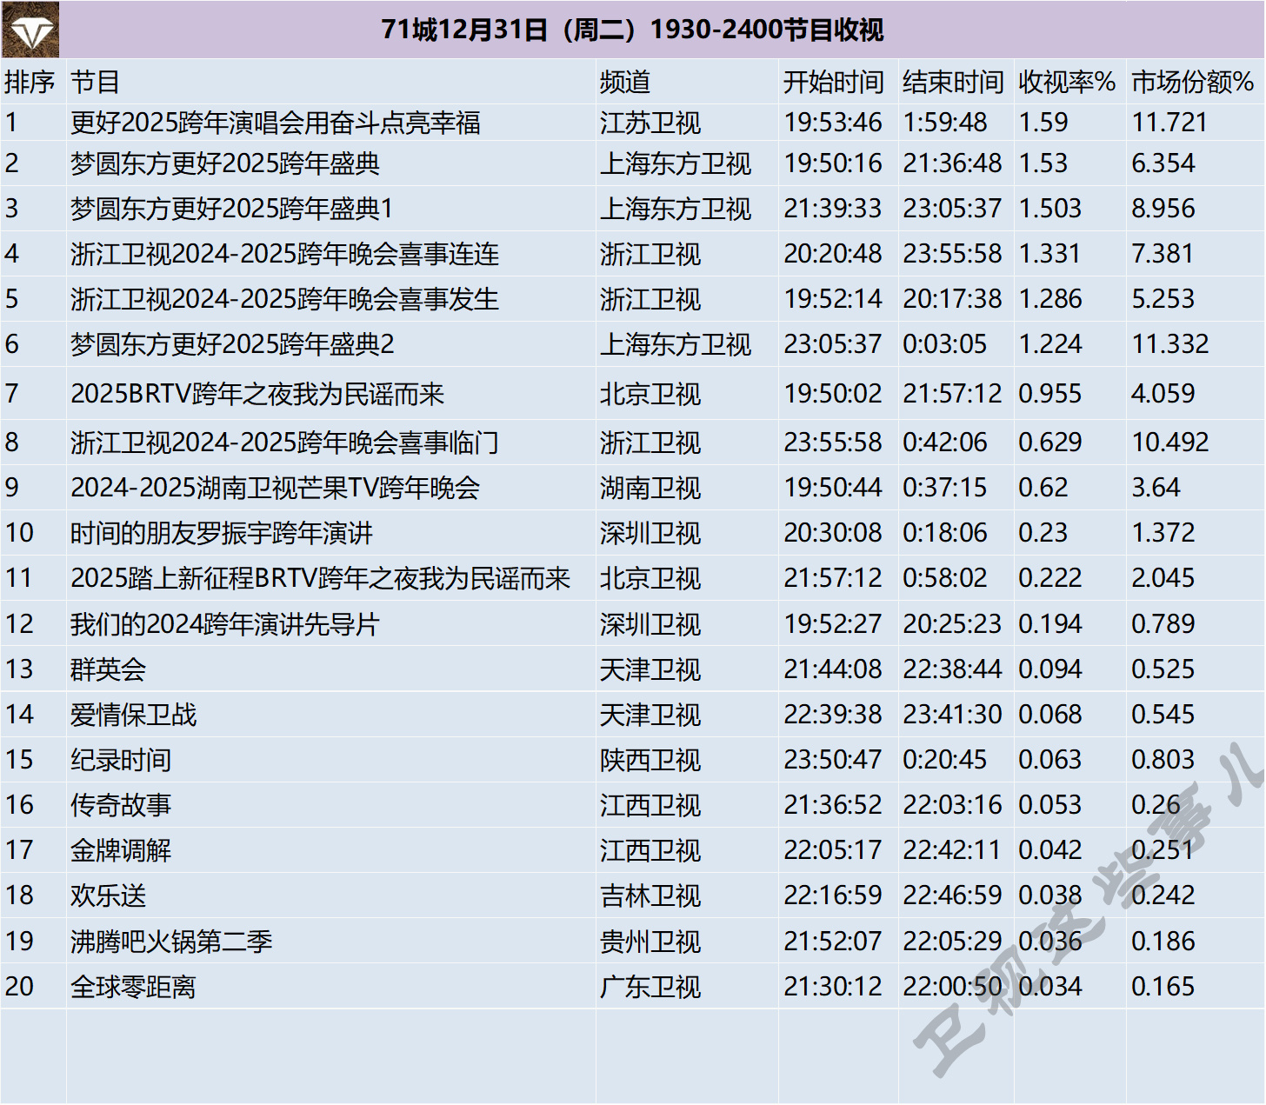Click the '广东卫视' channel cell
Screen dimensions: 1266x1105
tap(650, 987)
